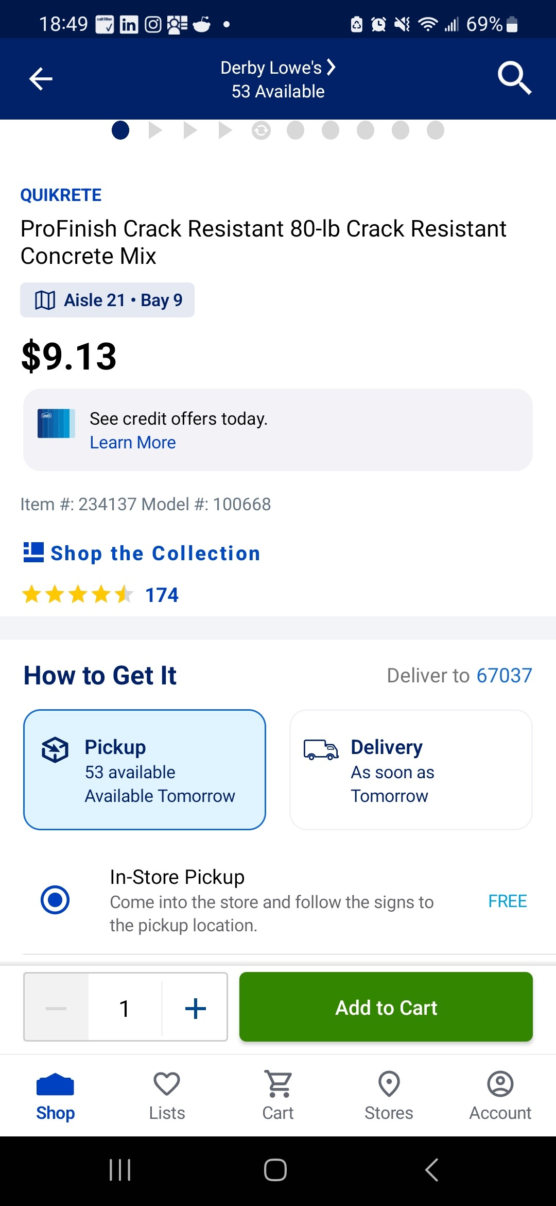Viewport: 556px width, 1206px height.
Task: Tap the back arrow in header
Action: point(41,79)
